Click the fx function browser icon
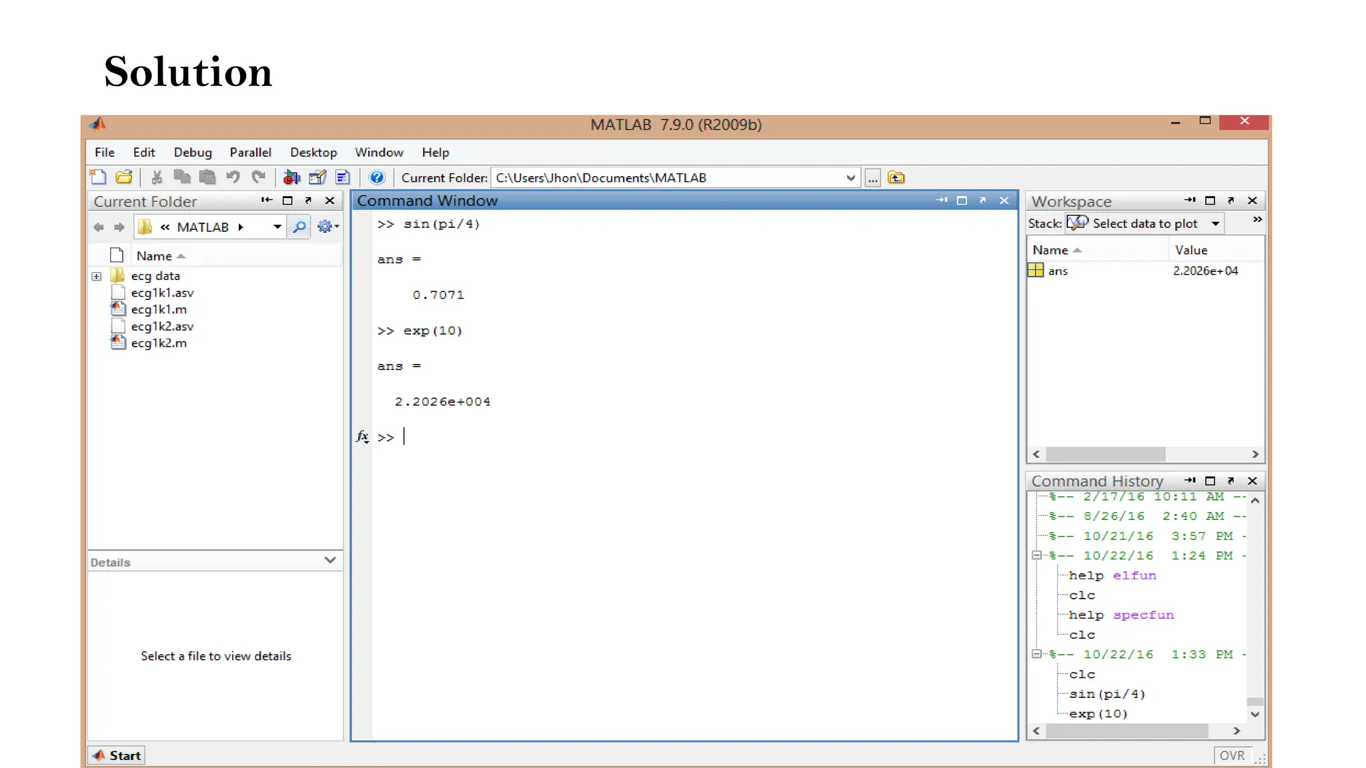This screenshot has height=768, width=1366. (x=362, y=437)
